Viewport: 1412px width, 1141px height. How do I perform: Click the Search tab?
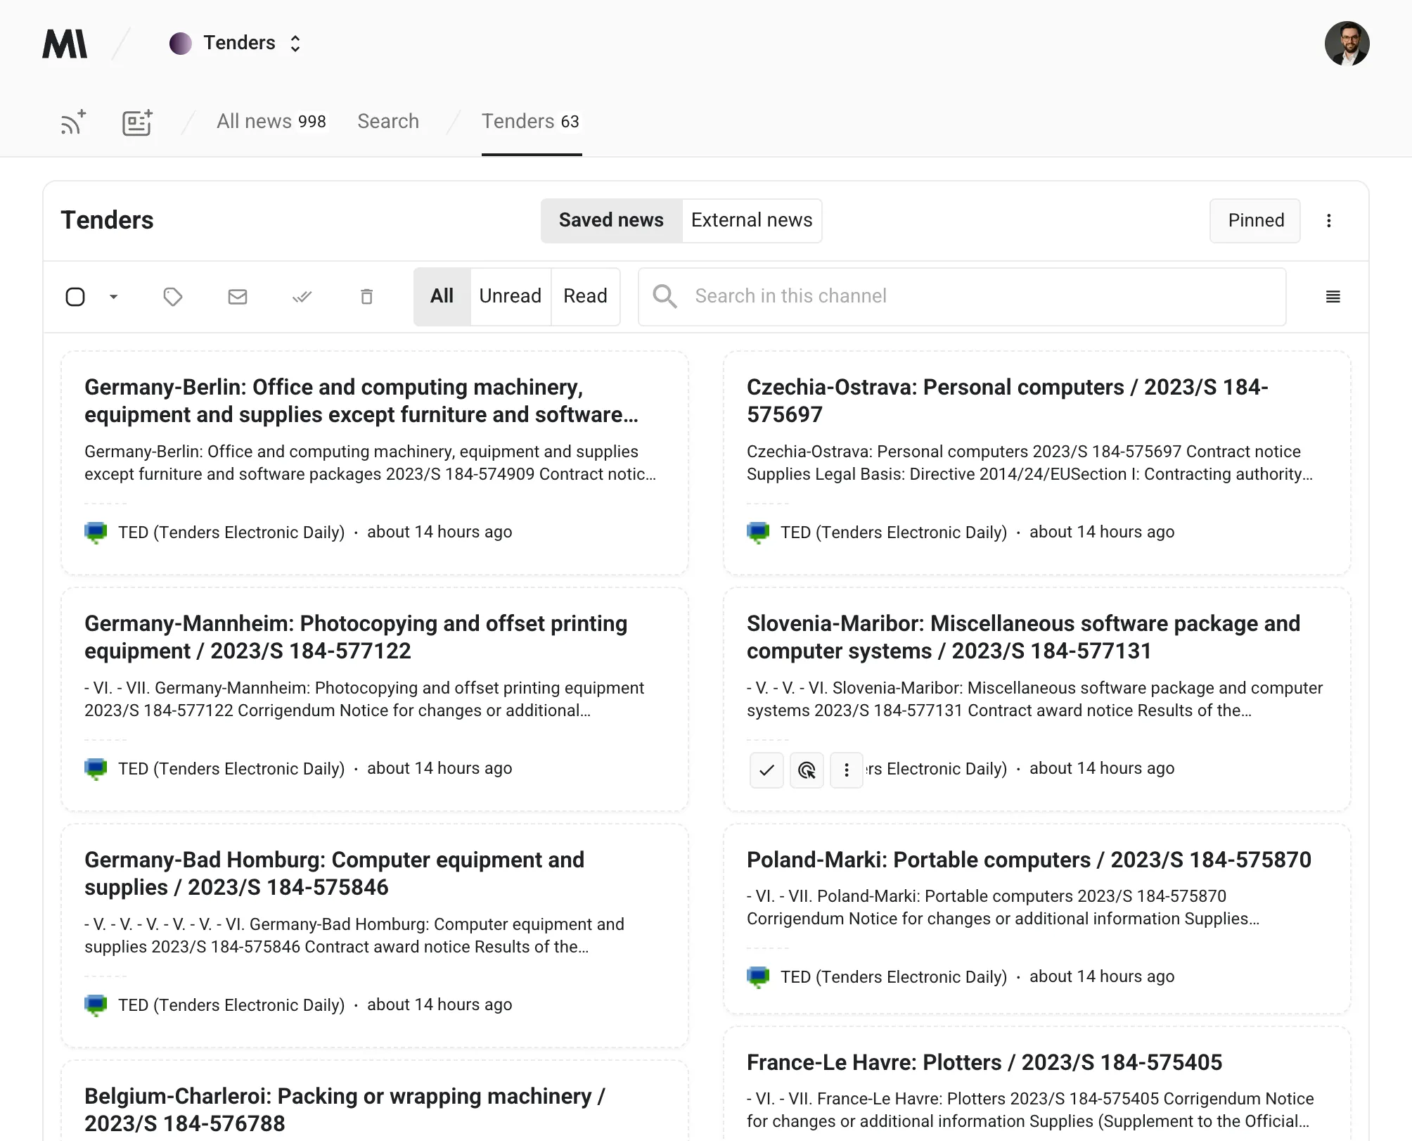point(387,120)
